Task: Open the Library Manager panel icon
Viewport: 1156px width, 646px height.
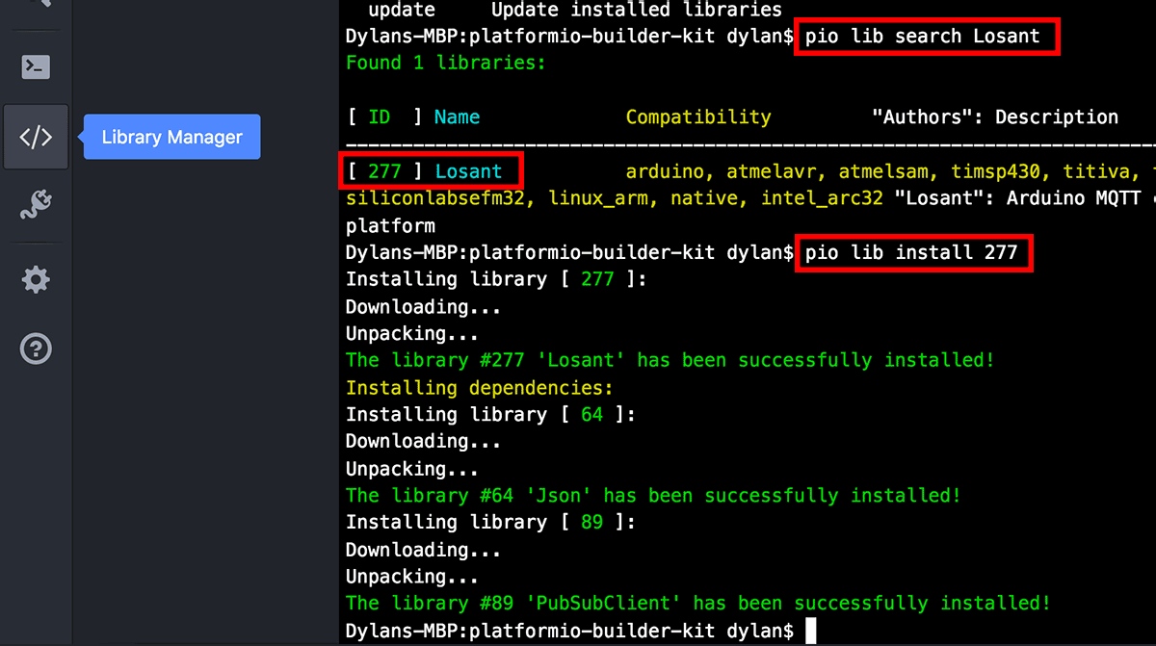Action: pos(36,136)
